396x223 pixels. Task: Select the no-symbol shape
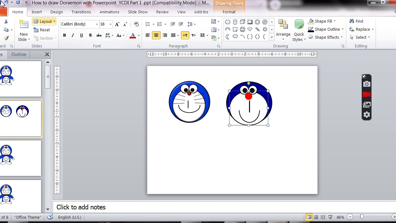pos(265,22)
